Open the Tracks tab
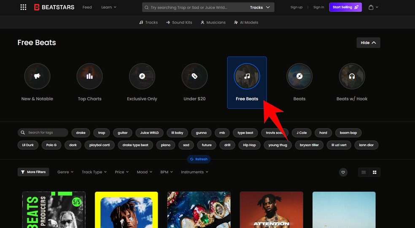 click(148, 22)
